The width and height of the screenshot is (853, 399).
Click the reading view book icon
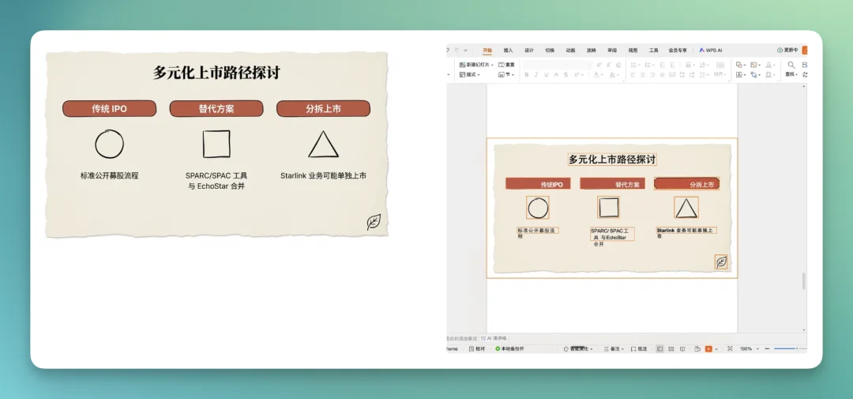tap(682, 349)
